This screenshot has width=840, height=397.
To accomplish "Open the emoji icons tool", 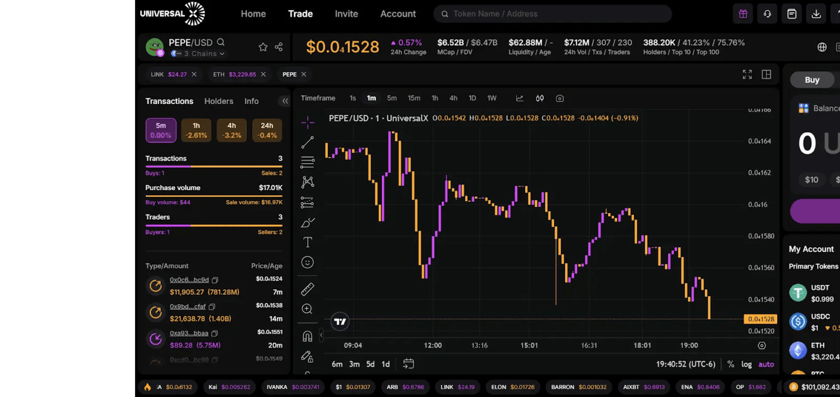I will (x=308, y=262).
